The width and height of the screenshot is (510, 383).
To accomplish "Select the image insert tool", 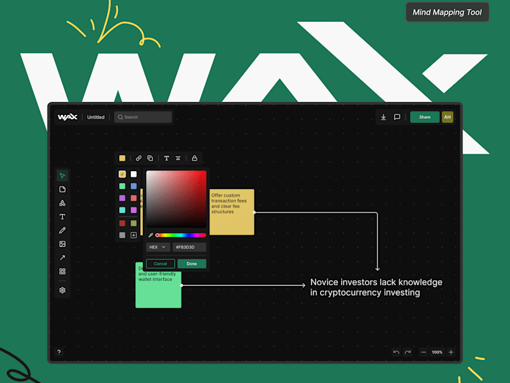I will click(62, 244).
